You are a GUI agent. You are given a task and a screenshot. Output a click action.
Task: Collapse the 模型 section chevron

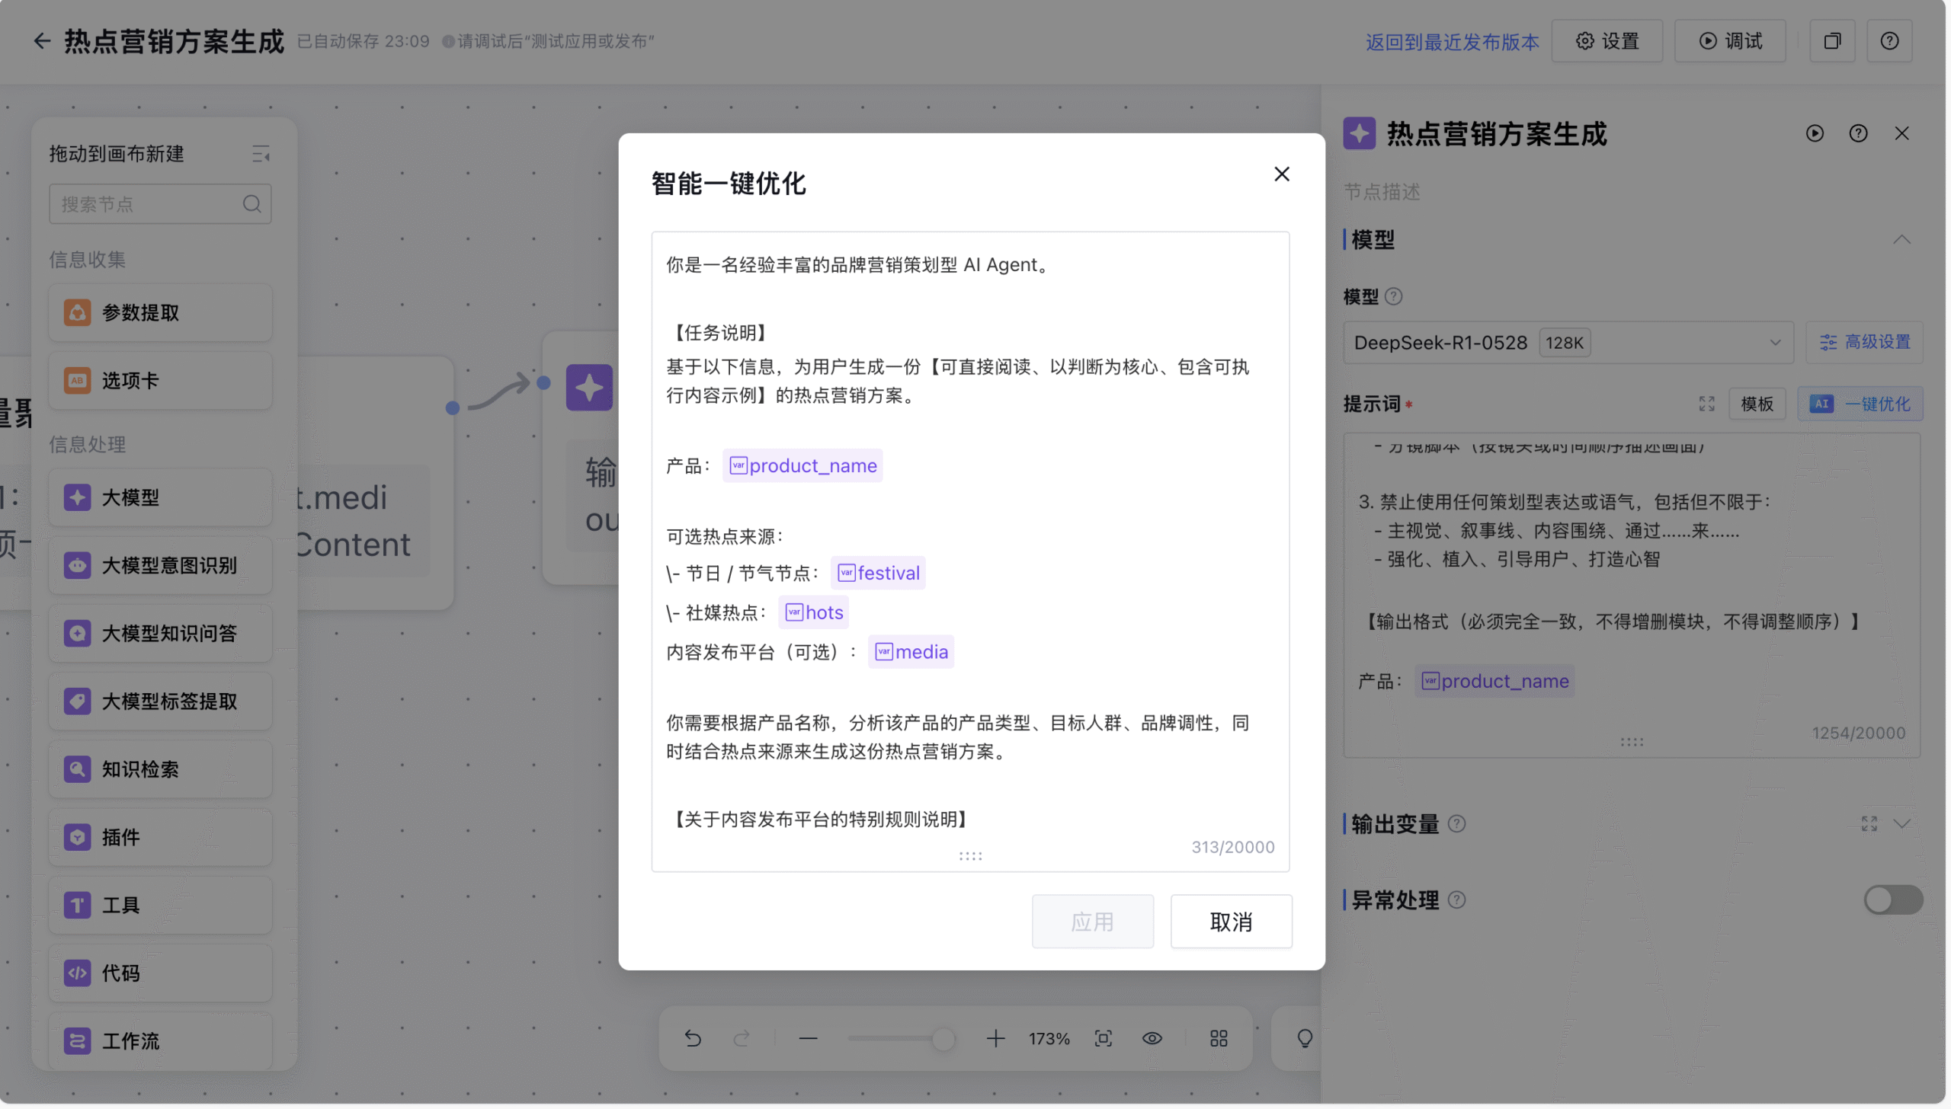[1901, 240]
